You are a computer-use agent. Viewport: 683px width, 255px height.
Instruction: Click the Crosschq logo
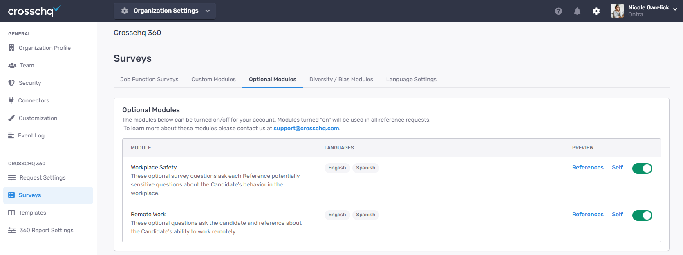[34, 11]
